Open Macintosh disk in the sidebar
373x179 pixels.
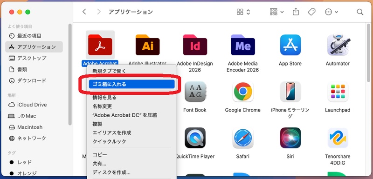[34, 127]
